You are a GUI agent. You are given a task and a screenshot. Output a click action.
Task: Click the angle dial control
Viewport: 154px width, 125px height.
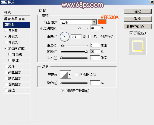pyautogui.click(x=65, y=37)
